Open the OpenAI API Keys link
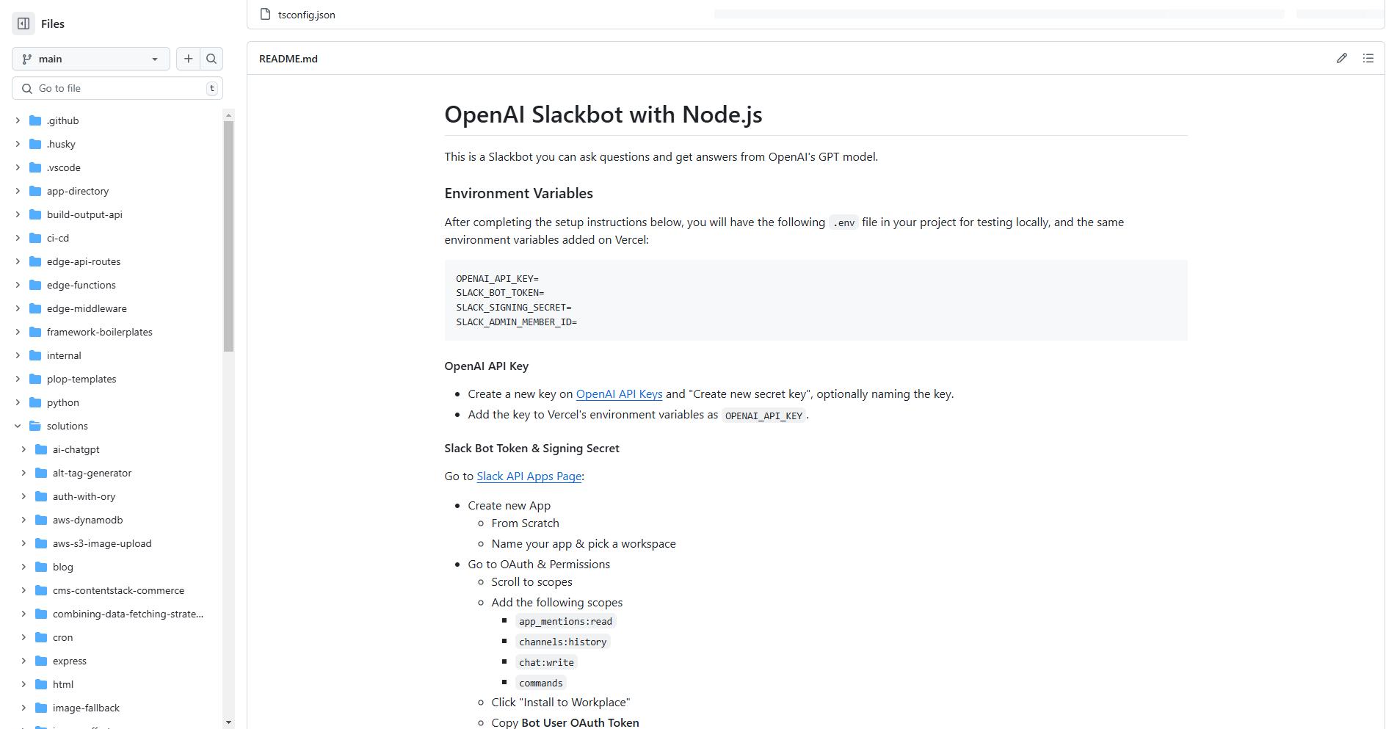1397x729 pixels. tap(619, 394)
